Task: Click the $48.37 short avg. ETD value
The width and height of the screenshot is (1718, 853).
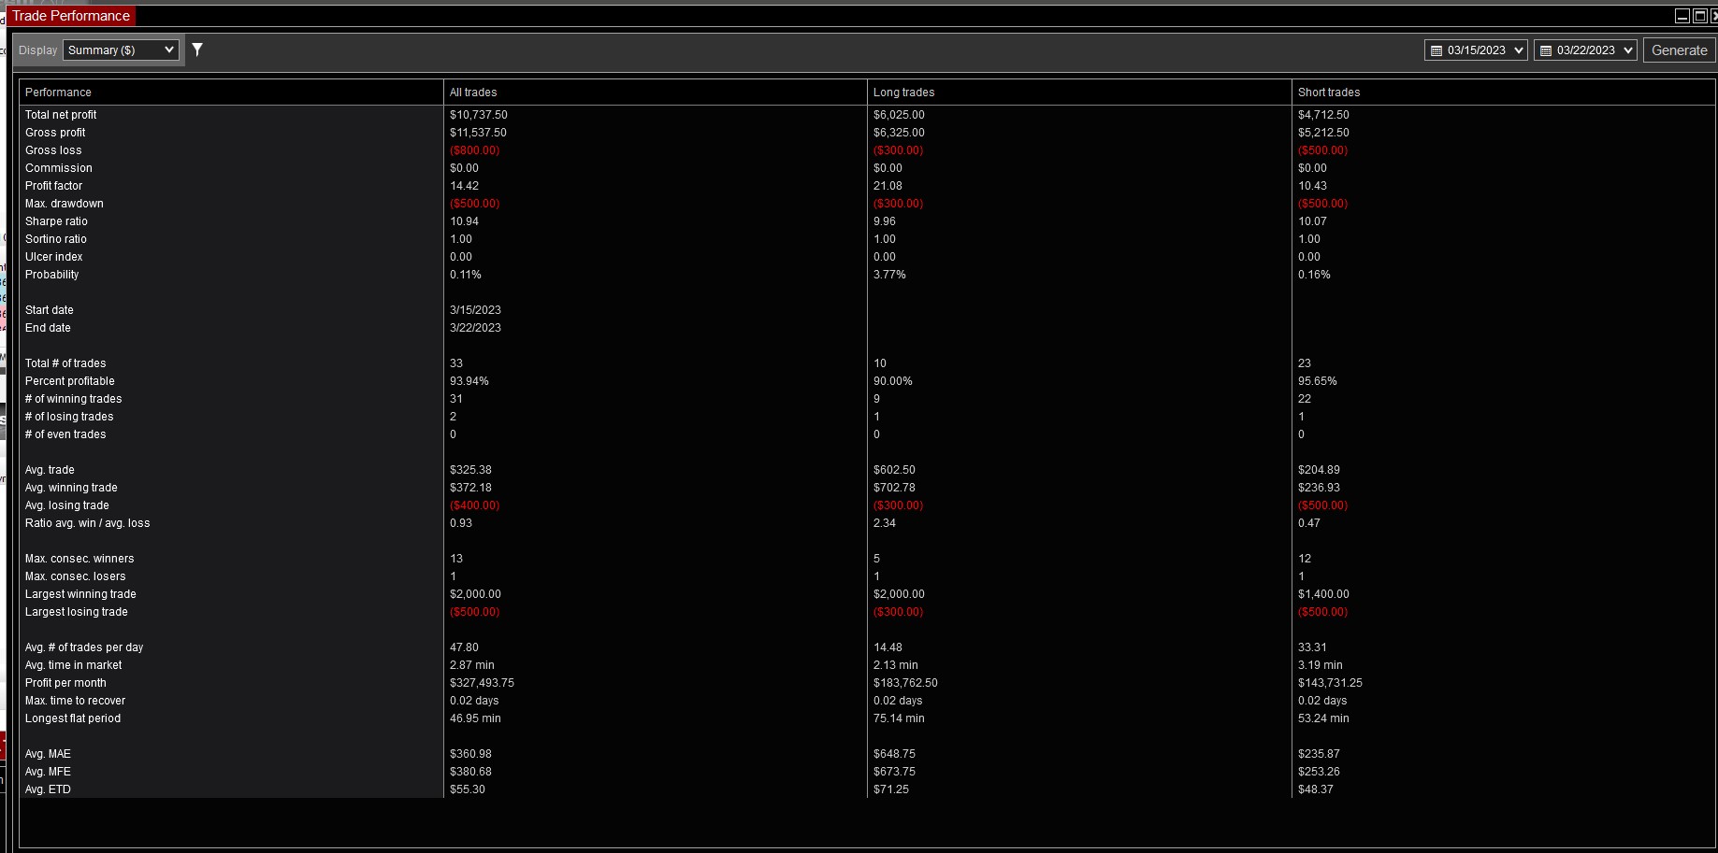Action: pyautogui.click(x=1316, y=789)
